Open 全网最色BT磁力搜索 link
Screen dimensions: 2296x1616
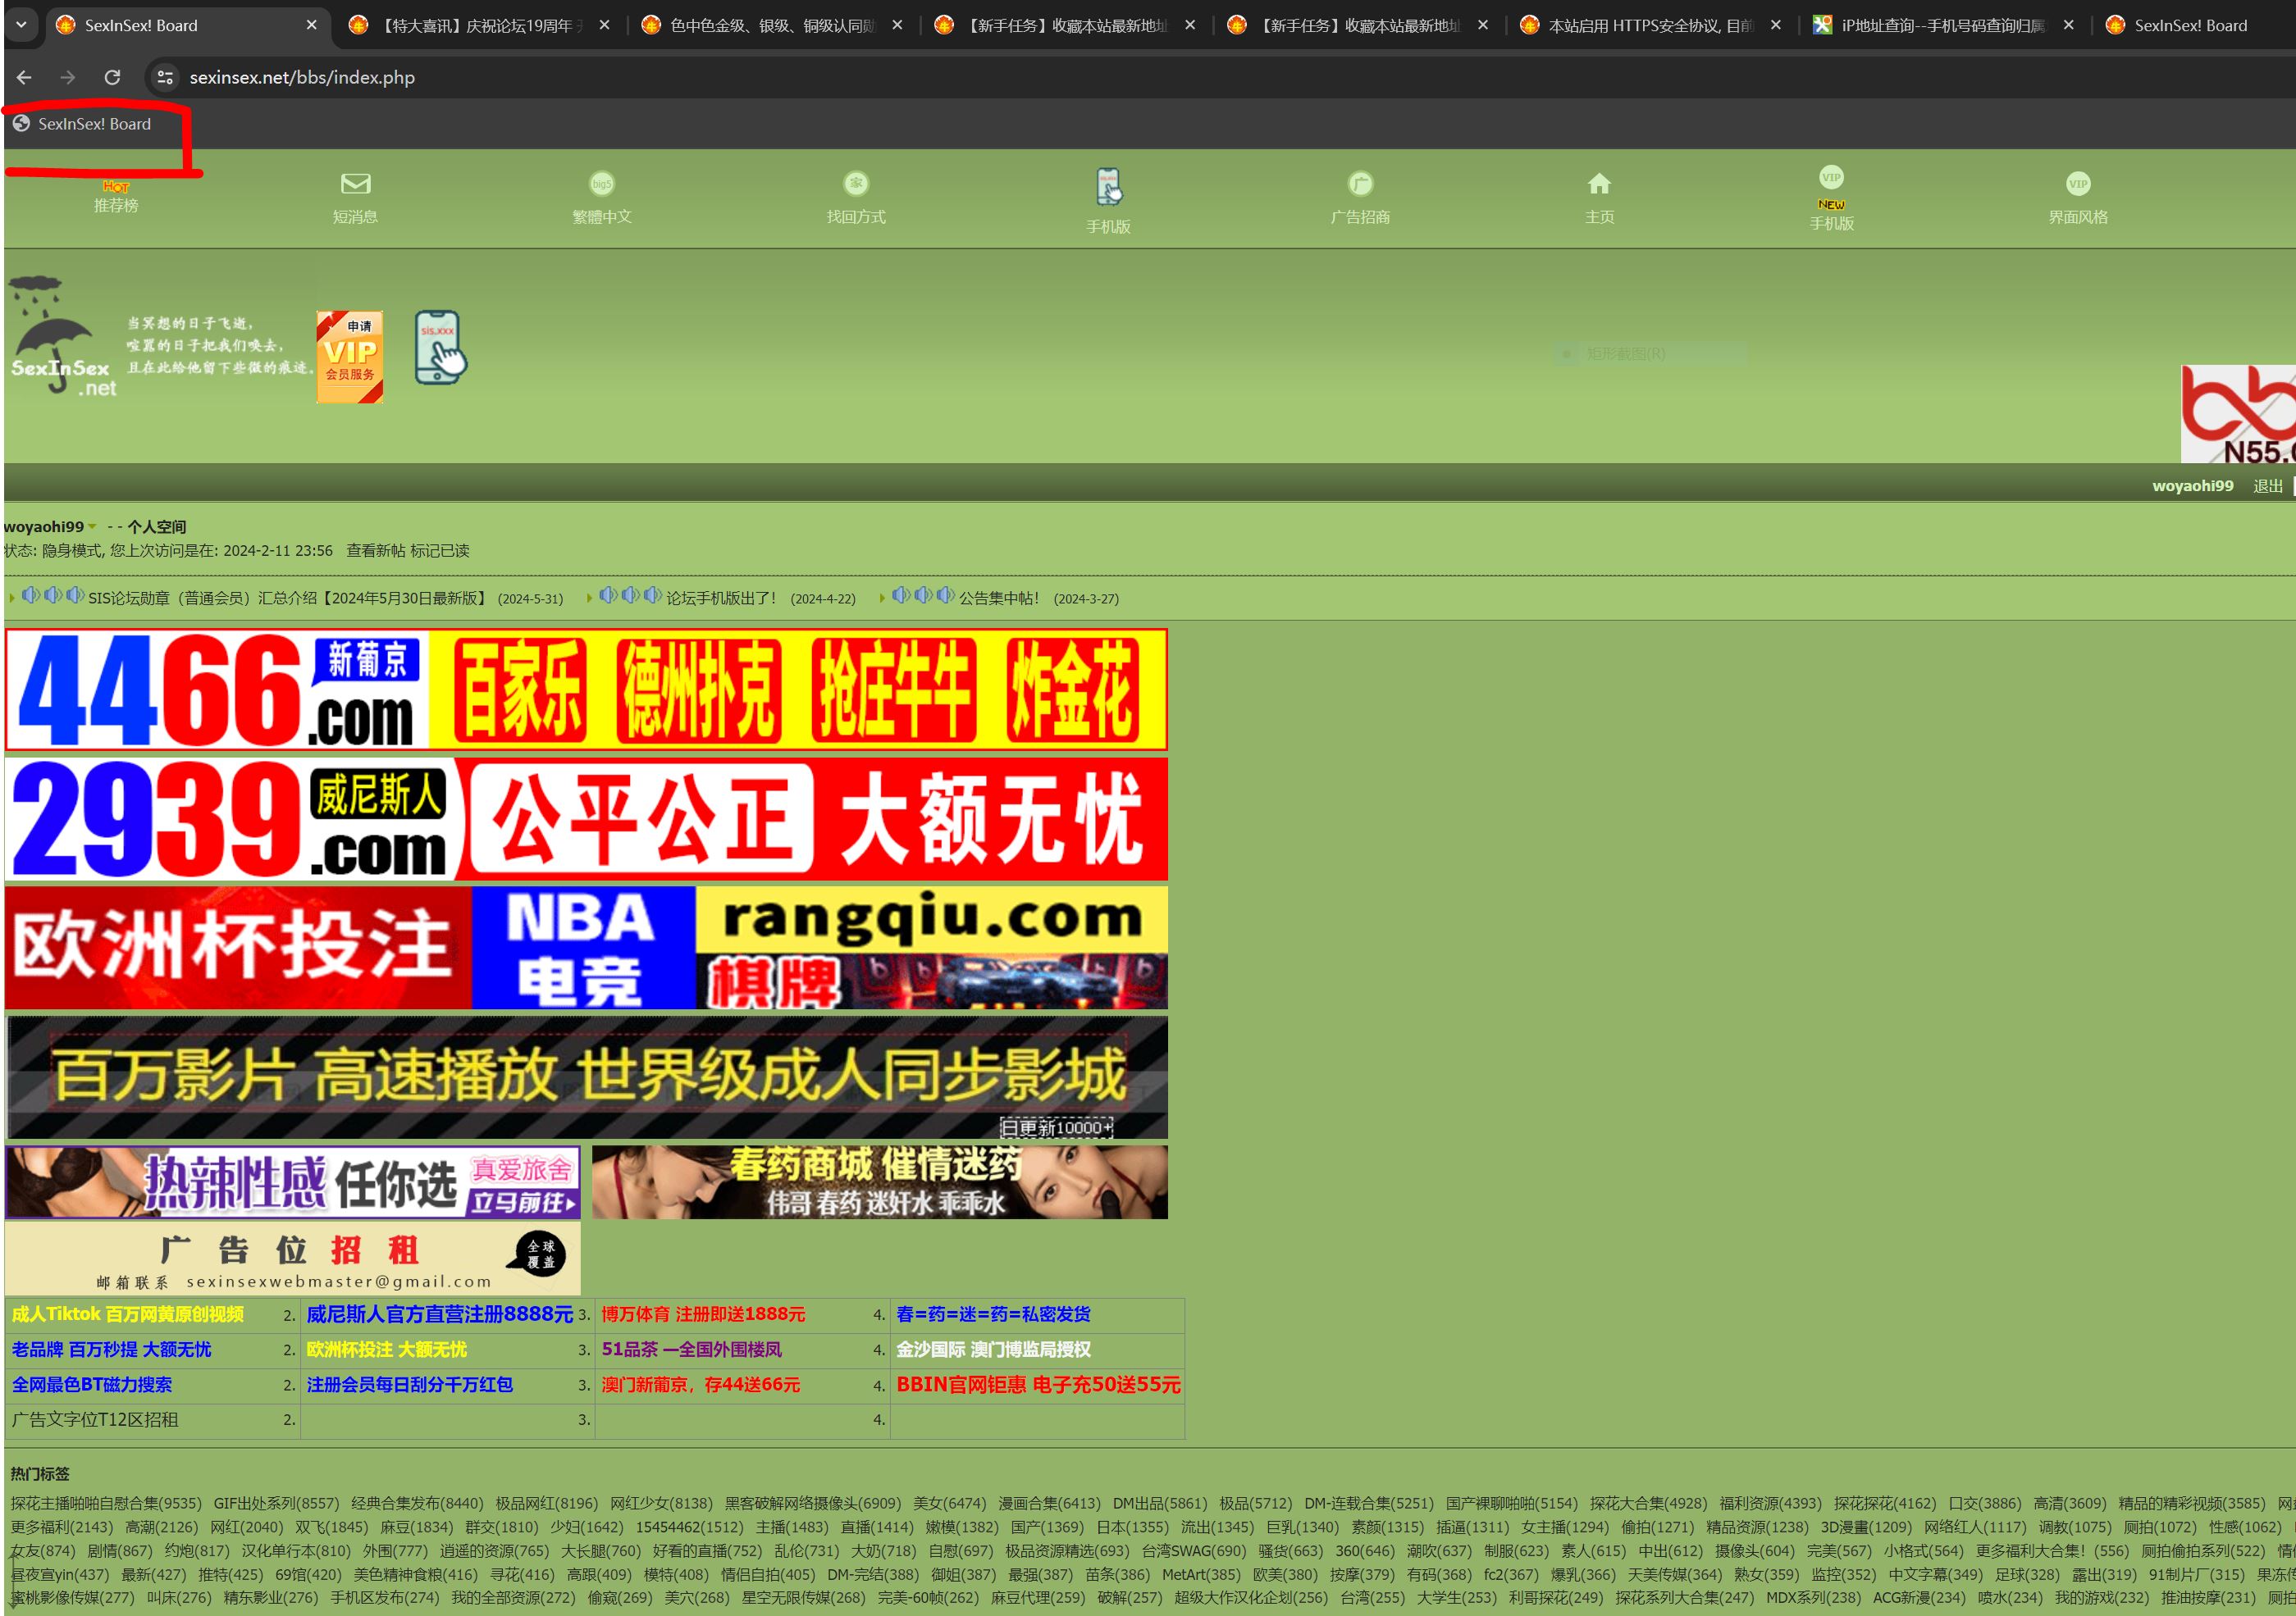coord(92,1384)
